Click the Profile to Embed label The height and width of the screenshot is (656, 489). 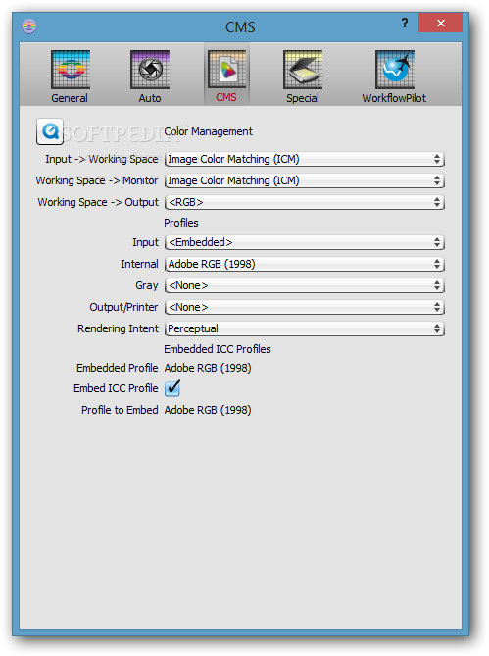click(x=120, y=410)
